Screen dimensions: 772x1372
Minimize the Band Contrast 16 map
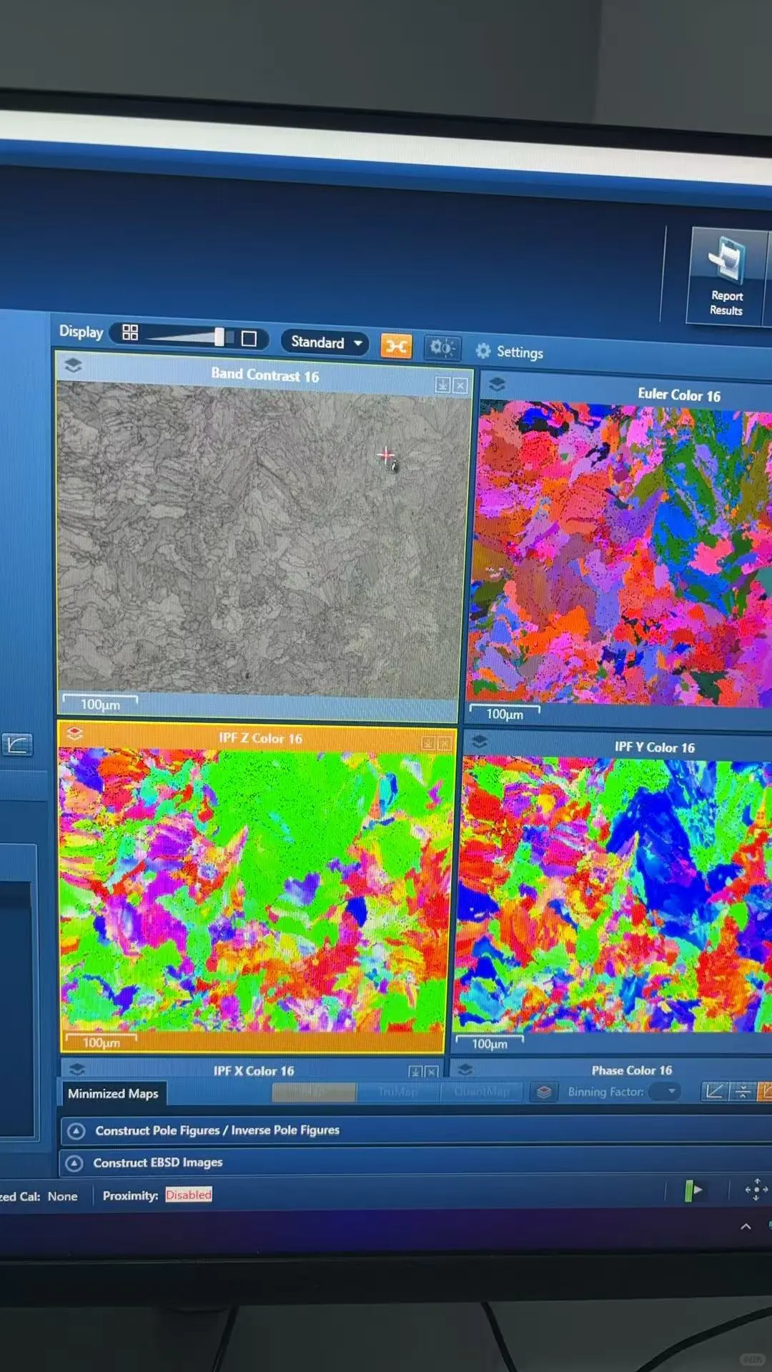(x=442, y=386)
